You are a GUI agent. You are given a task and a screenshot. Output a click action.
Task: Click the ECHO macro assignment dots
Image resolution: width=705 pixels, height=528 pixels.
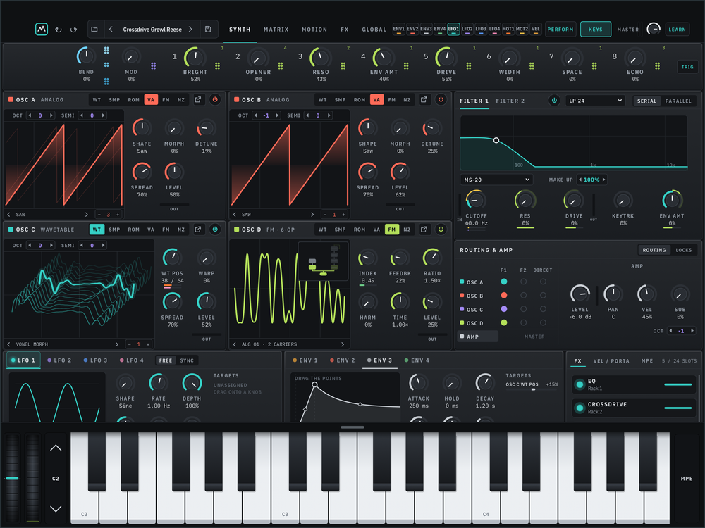pyautogui.click(x=657, y=66)
